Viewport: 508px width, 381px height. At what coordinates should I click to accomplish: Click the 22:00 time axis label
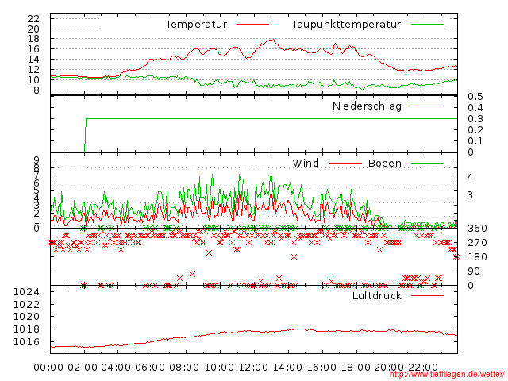(423, 368)
